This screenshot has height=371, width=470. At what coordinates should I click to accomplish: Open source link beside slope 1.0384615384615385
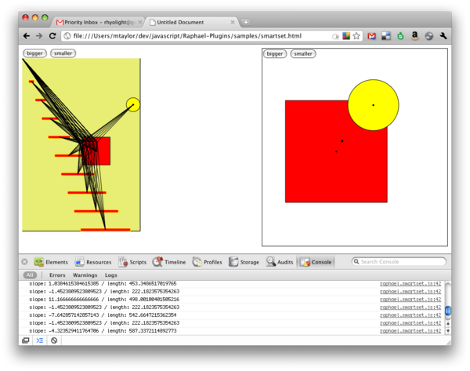410,284
